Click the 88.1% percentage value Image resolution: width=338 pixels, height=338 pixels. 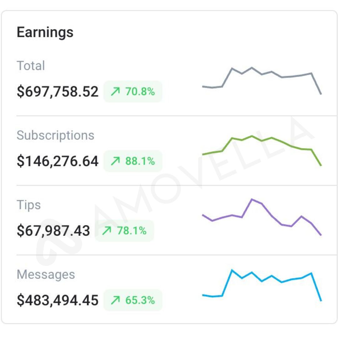(140, 161)
